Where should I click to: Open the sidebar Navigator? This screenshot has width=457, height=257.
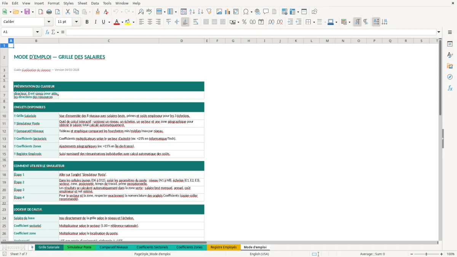click(450, 77)
